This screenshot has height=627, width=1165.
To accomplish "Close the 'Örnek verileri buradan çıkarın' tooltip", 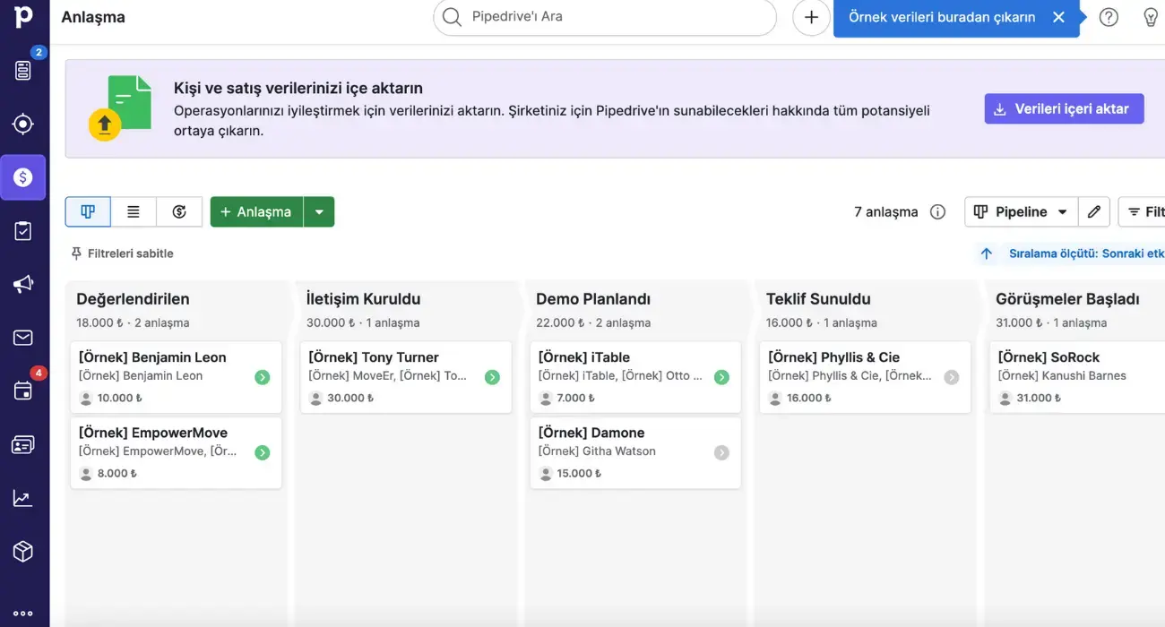I will point(1058,17).
